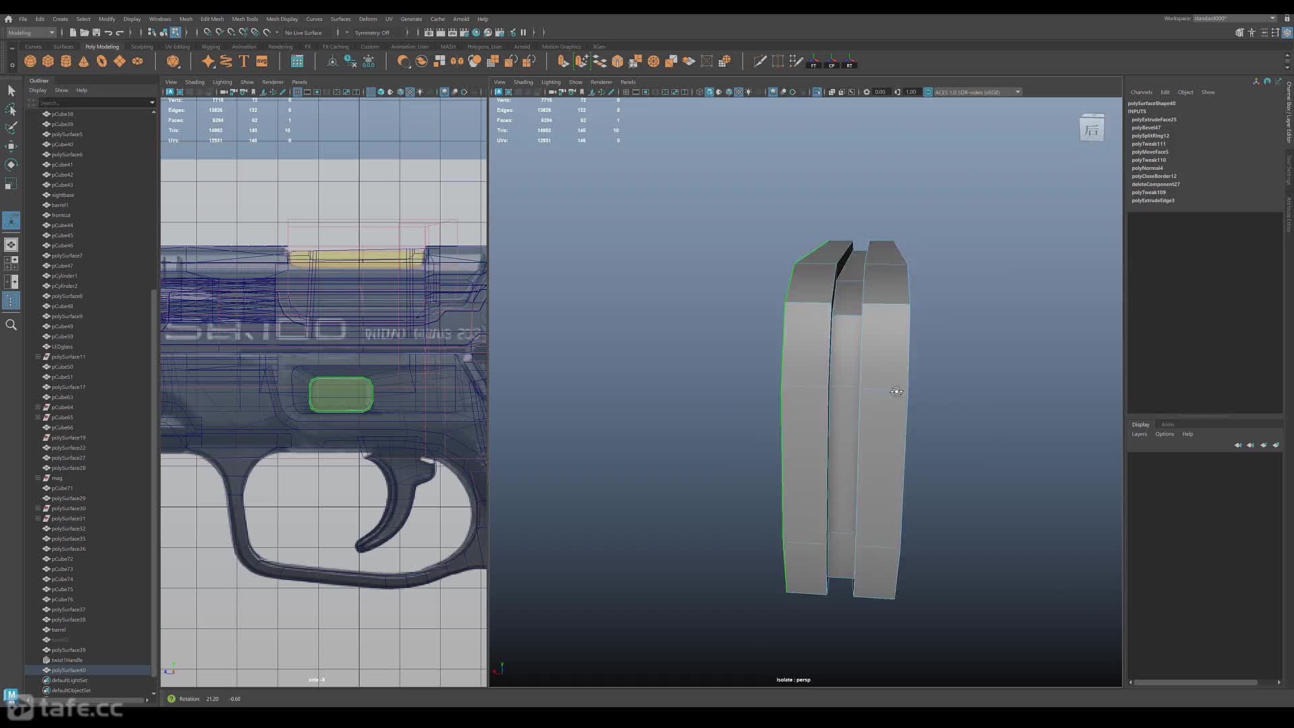
Task: Open the Edit Mesh menu
Action: pos(212,19)
